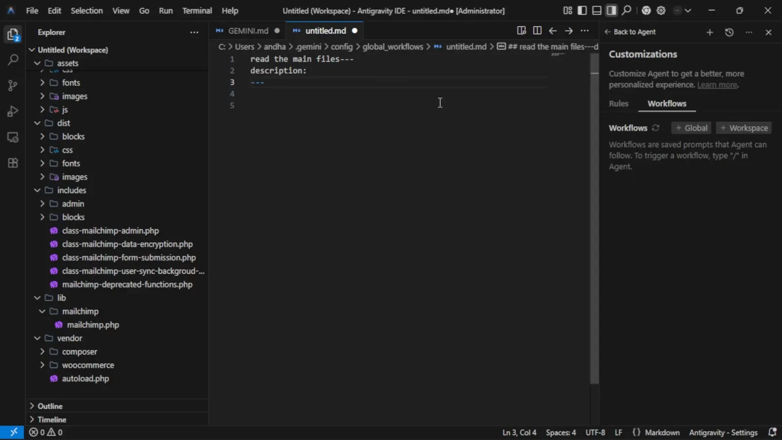Add a Global workflow

691,128
